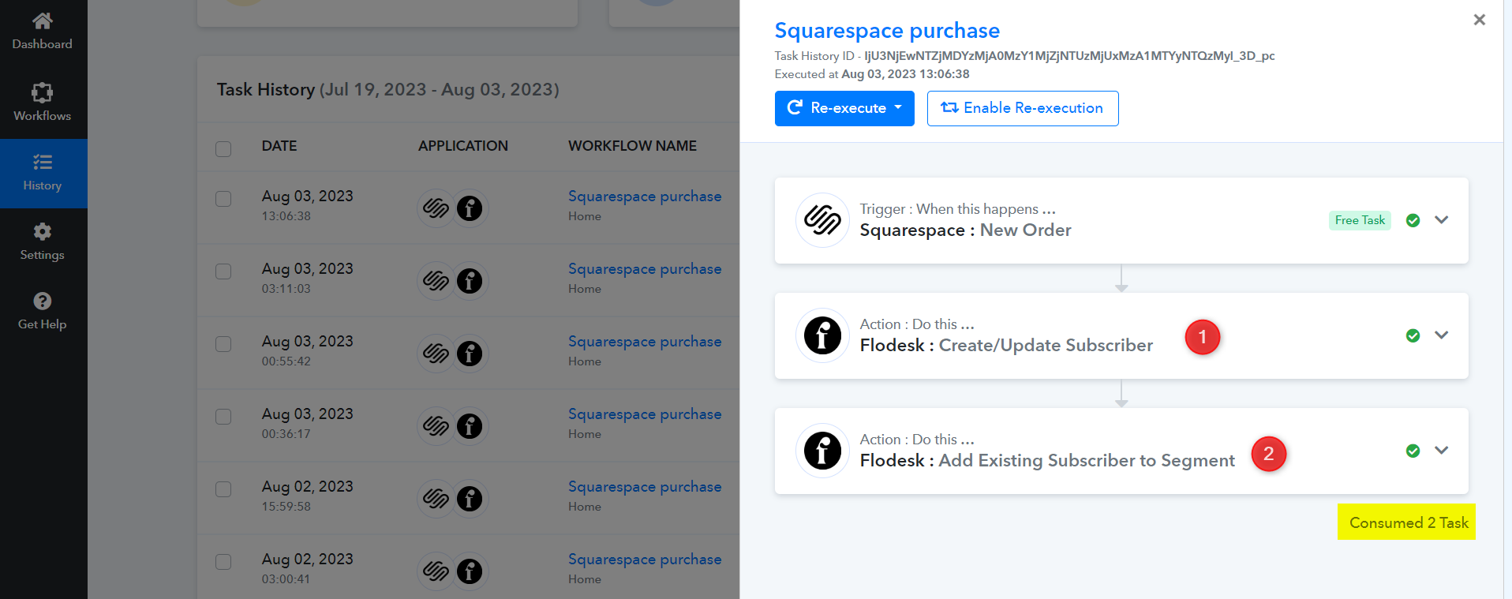Click Squarespace icon in the 03:11:03 row
1512x599 pixels.
tap(436, 281)
